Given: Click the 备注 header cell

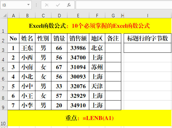Looking at the screenshot, I should click(113, 38).
